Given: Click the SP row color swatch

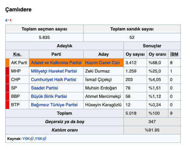Looking at the screenshot, I should tap(7, 88).
